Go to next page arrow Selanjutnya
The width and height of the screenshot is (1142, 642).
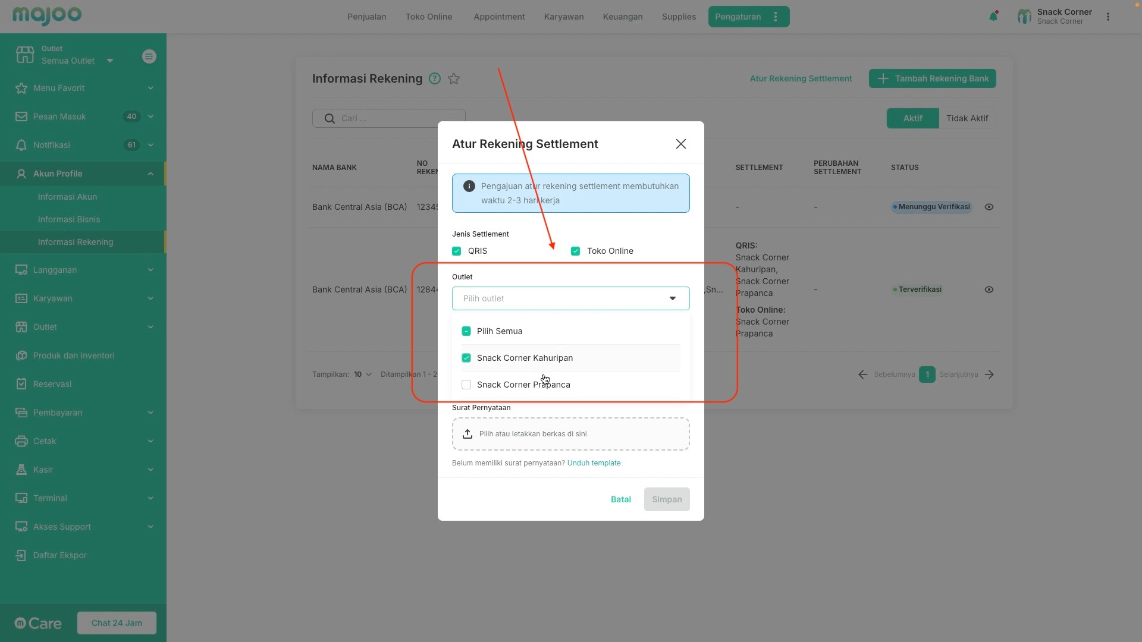989,374
